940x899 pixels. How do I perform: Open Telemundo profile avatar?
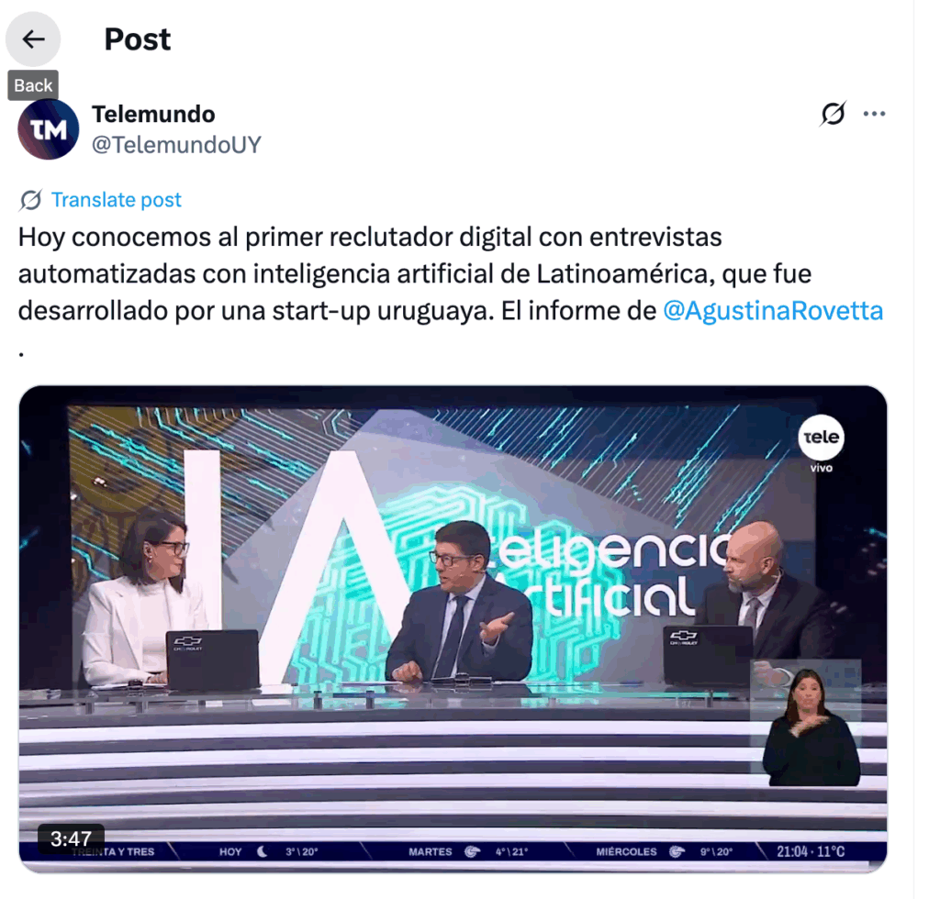[48, 129]
